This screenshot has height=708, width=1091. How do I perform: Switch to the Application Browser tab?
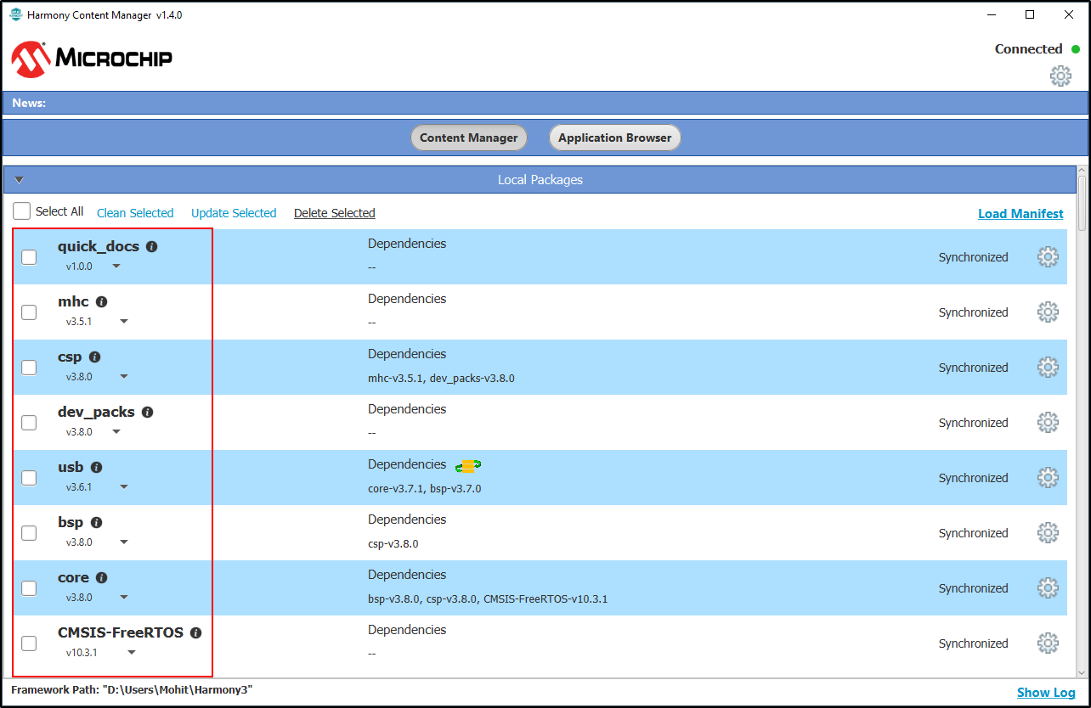(614, 138)
